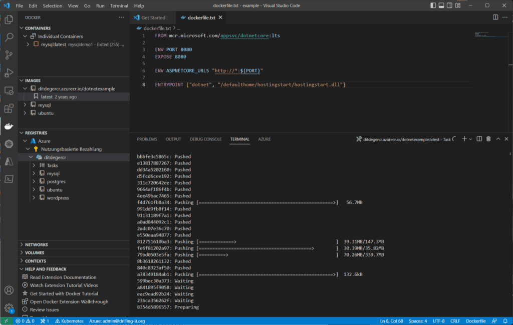Viewport: 513px width, 325px height.
Task: Open Docker Extension Walkthrough link
Action: tap(69, 302)
